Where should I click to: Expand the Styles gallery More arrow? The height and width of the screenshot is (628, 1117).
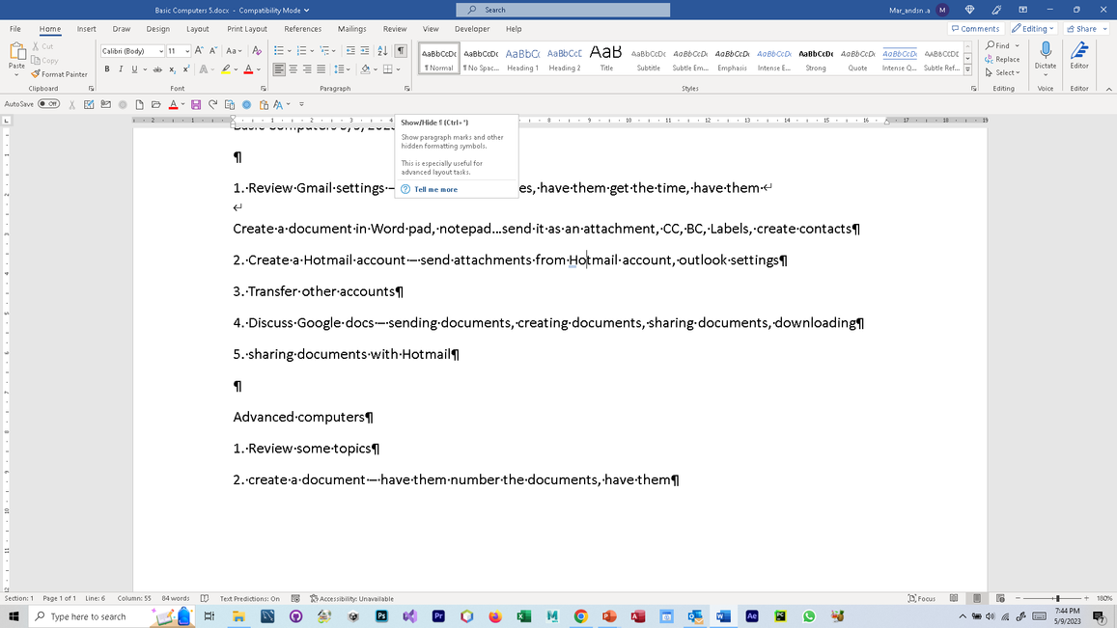click(x=967, y=69)
